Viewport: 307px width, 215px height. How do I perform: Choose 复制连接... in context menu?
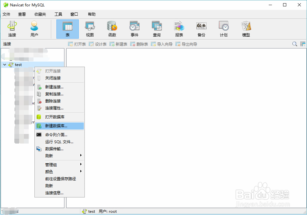pos(60,94)
